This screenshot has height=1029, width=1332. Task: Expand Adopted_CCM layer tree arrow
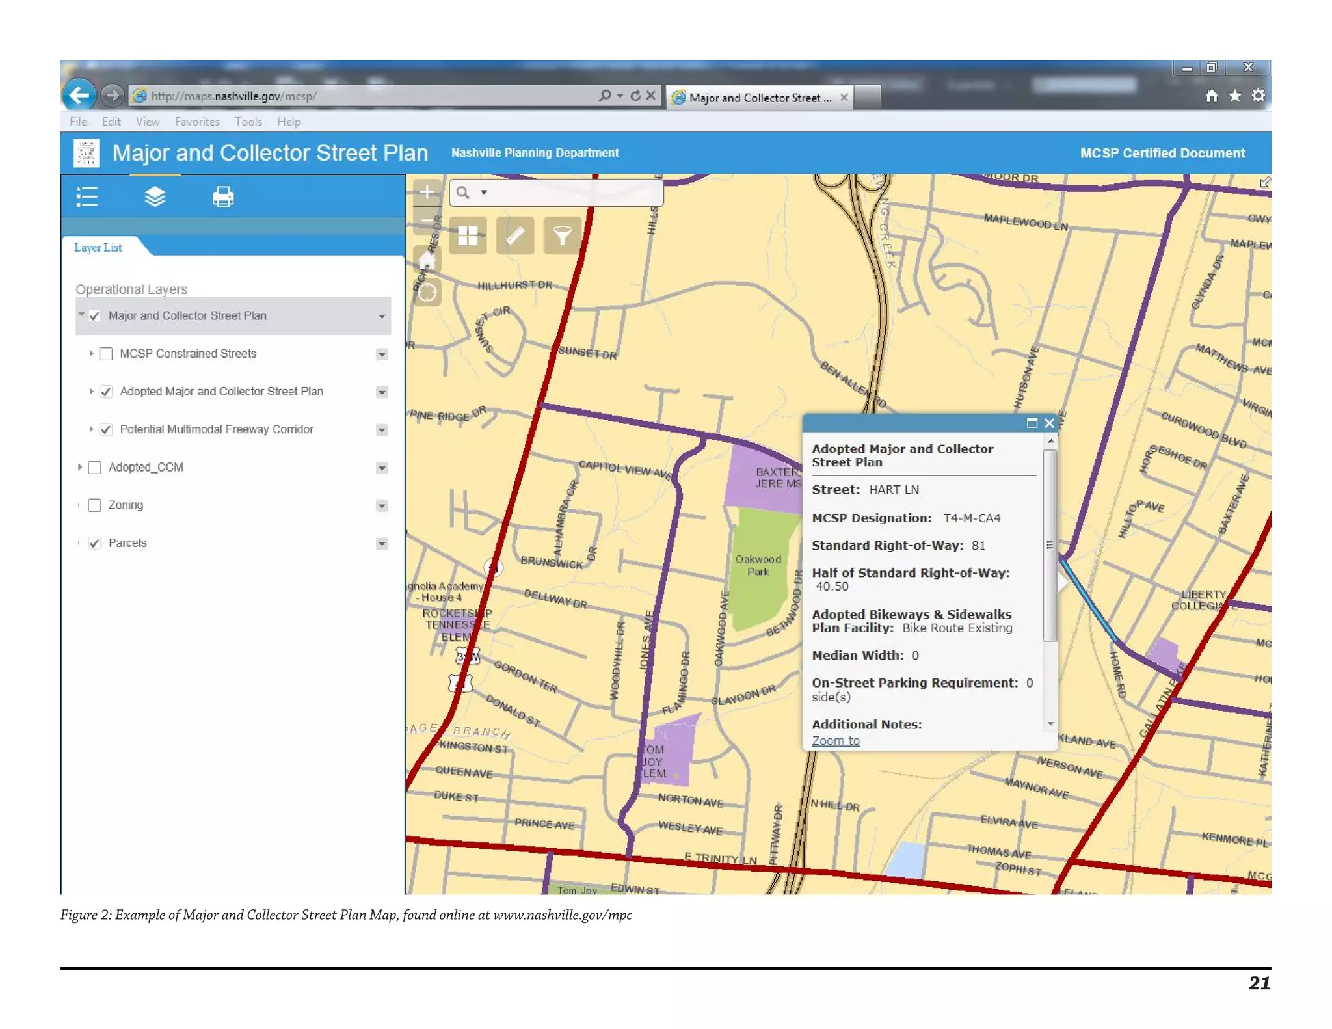pyautogui.click(x=79, y=467)
